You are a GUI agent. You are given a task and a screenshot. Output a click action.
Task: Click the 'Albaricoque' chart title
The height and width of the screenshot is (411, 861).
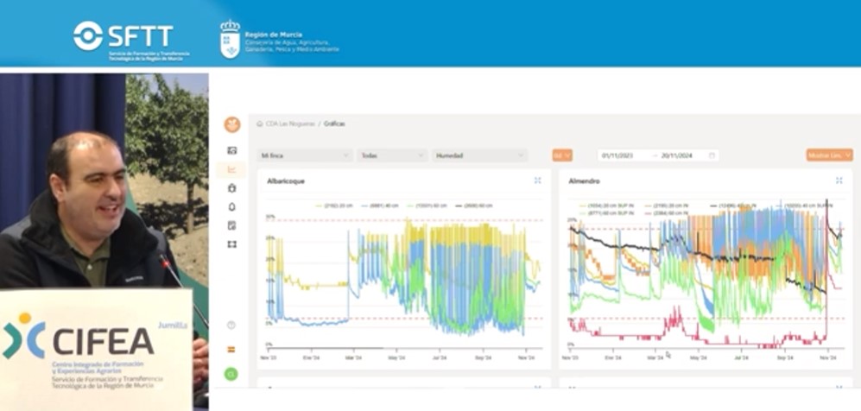[x=286, y=180]
